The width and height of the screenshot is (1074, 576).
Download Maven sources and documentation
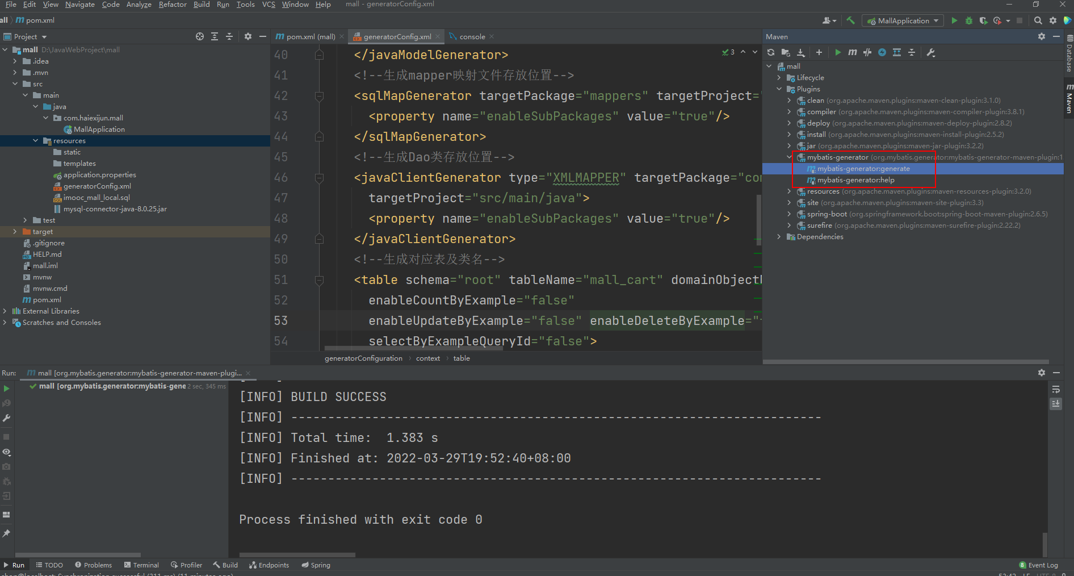(801, 52)
